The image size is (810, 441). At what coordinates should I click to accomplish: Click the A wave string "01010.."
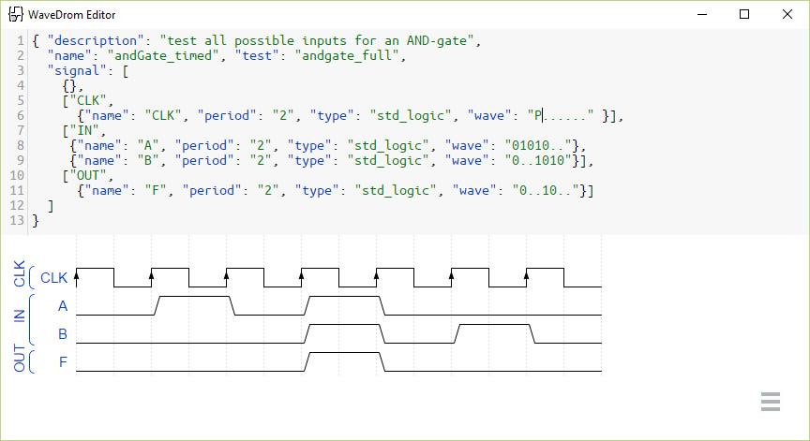pos(539,145)
